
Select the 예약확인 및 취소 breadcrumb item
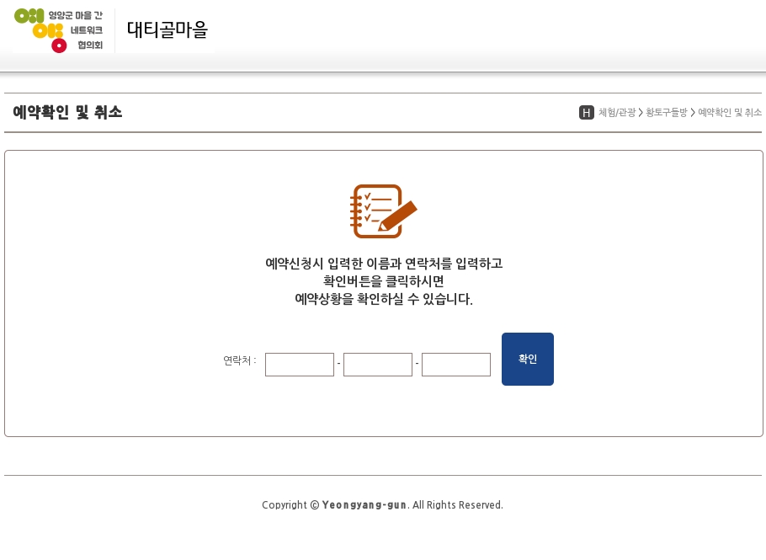click(x=730, y=113)
